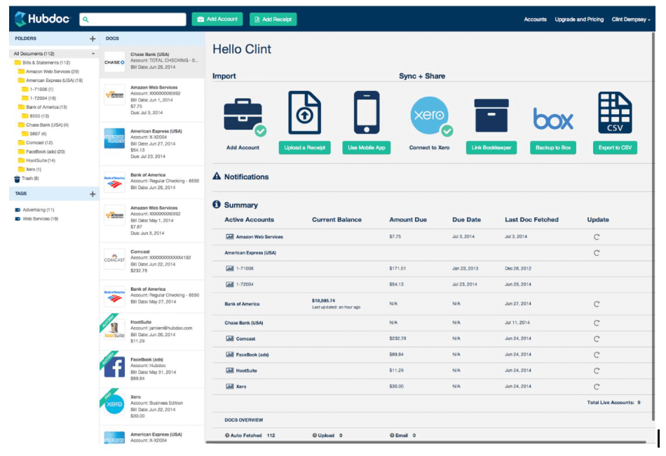Refresh the HootSuite account row
Screen dimensions: 666x456
(x=597, y=371)
